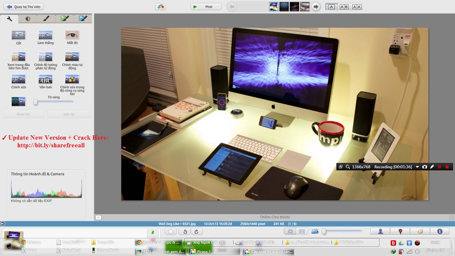Open the Places map pin panel

pos(400,231)
